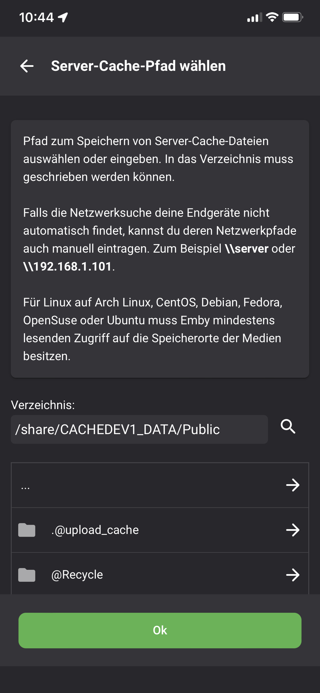Focus the Verzeichnis path input field

click(x=139, y=430)
